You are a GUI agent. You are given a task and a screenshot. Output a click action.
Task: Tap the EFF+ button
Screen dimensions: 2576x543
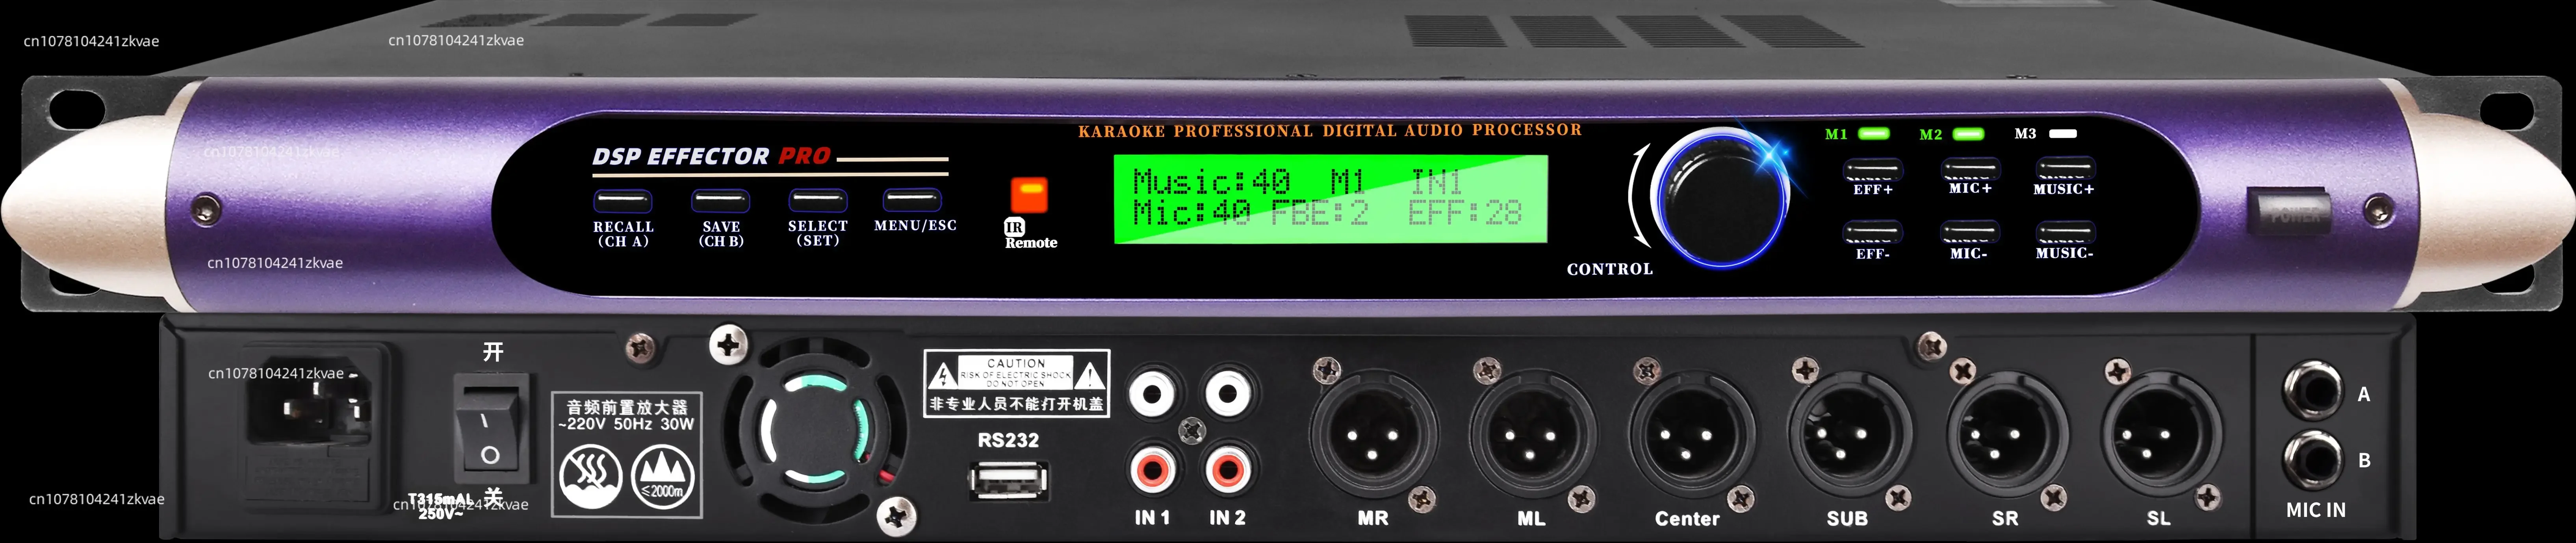[1873, 169]
